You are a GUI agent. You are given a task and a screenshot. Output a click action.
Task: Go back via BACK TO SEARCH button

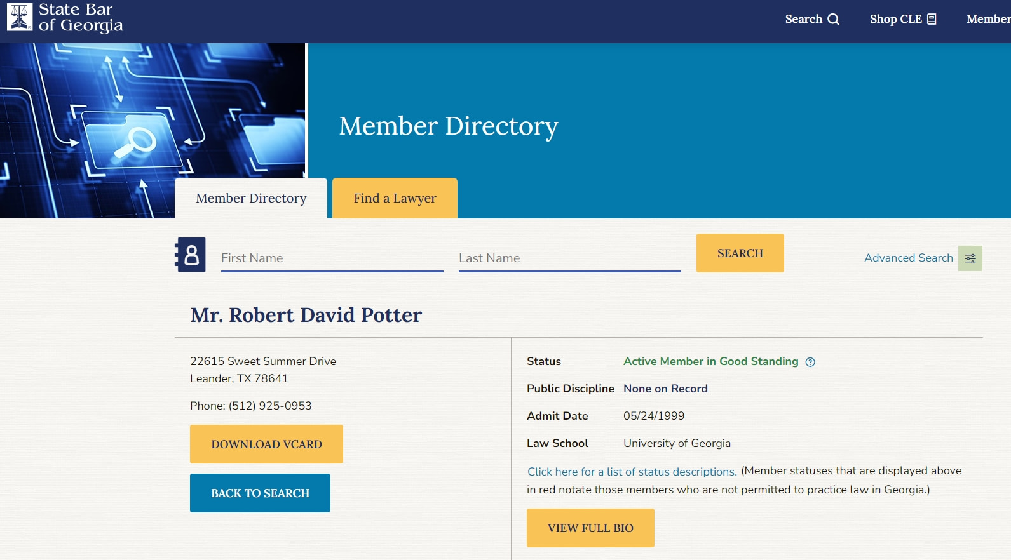[x=260, y=493]
